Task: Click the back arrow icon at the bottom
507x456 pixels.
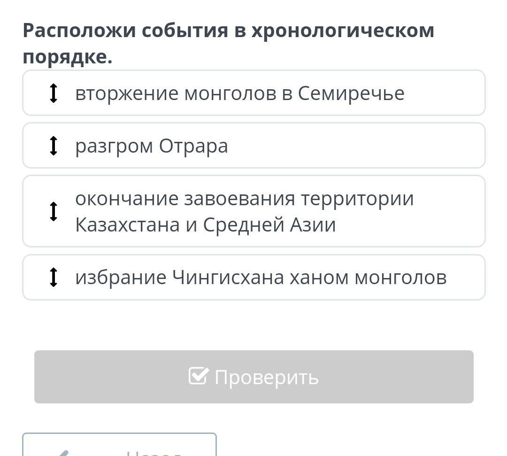Action: pos(63,453)
